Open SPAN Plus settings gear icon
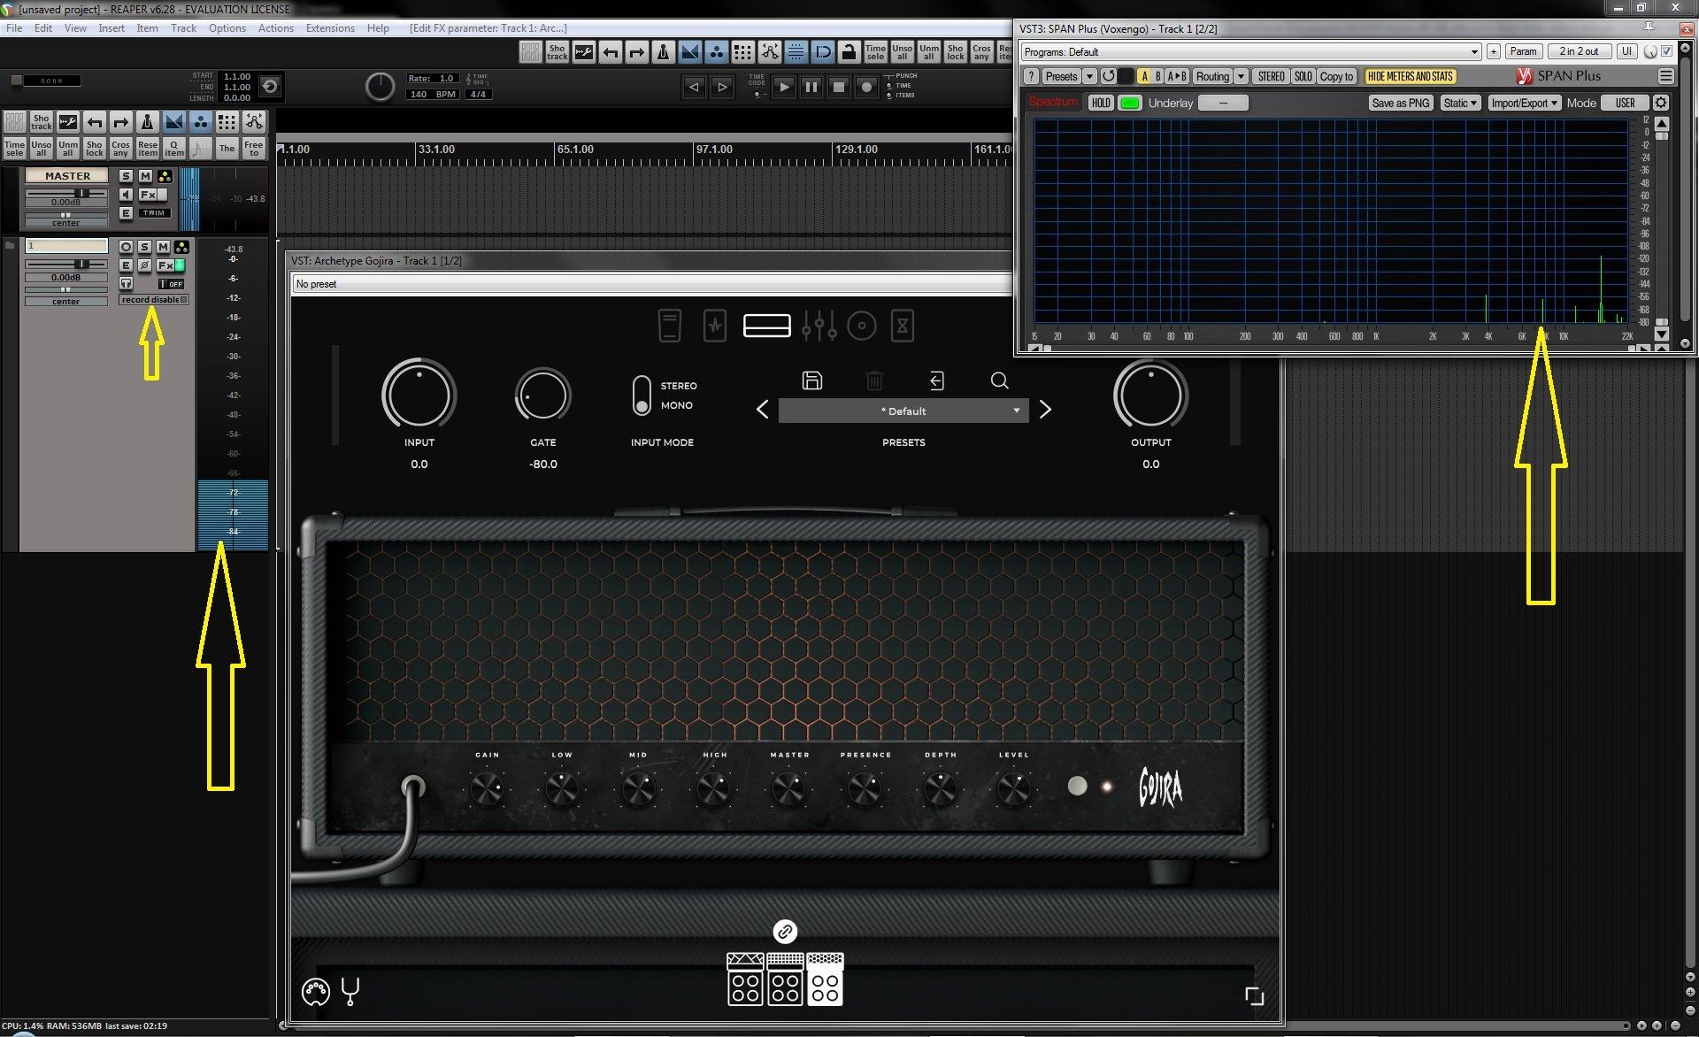The image size is (1699, 1037). click(x=1661, y=103)
